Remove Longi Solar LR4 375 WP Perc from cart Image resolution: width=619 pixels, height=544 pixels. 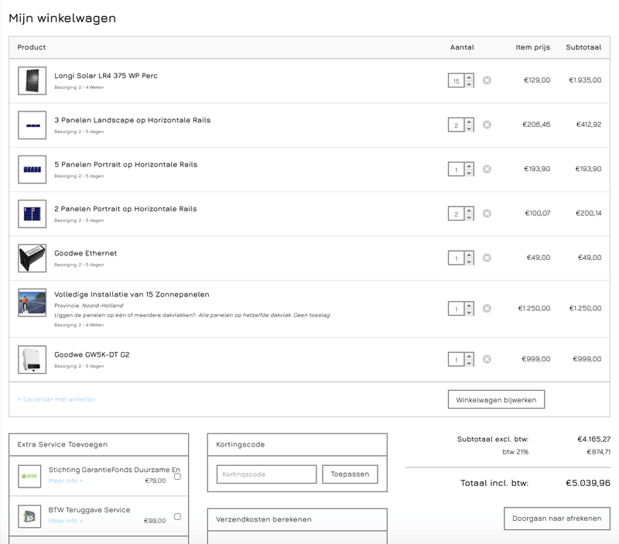pyautogui.click(x=488, y=78)
